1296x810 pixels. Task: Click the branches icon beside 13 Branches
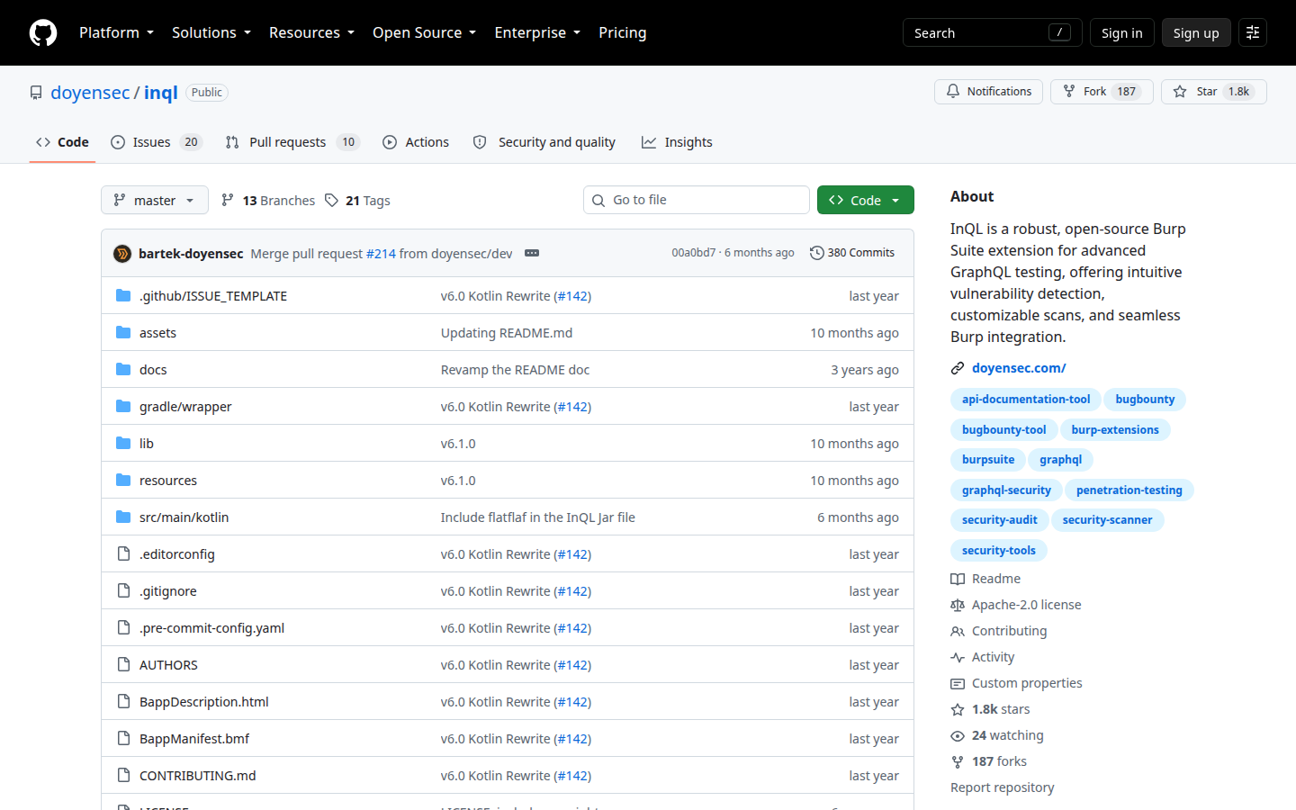click(228, 200)
